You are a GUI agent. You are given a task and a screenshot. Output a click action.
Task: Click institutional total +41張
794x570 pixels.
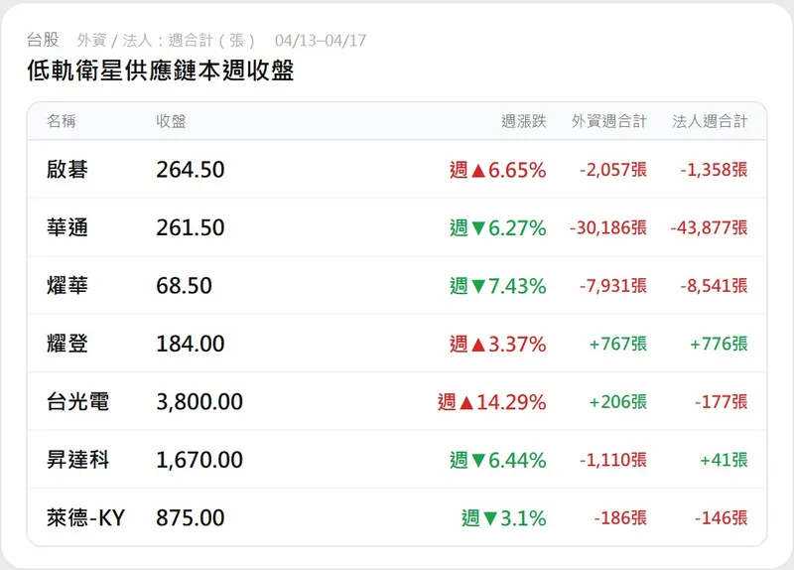[x=724, y=460]
